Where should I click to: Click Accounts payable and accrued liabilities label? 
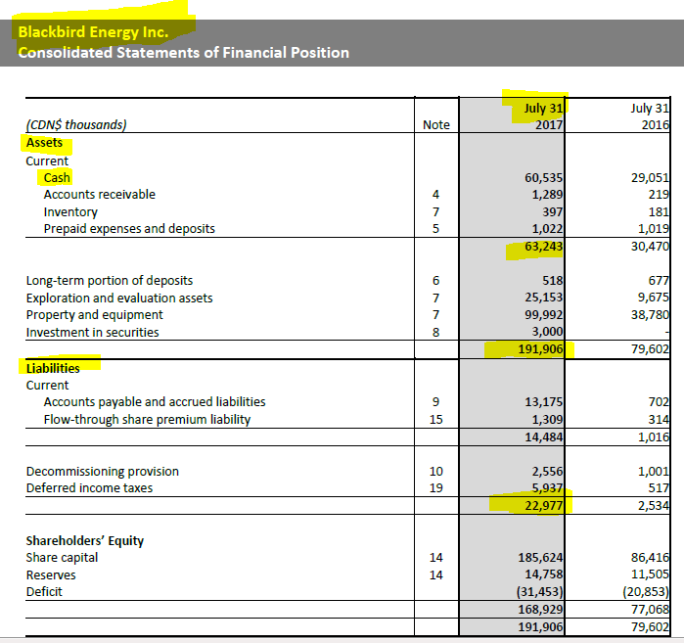(x=155, y=402)
